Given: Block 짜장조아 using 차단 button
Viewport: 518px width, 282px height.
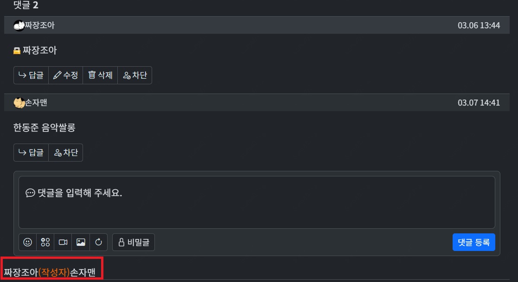Looking at the screenshot, I should click(135, 75).
